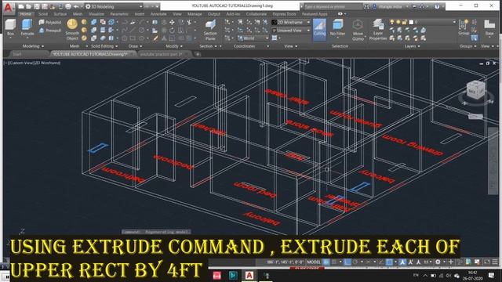Click the Move Gizmo button
502x282 pixels.
(358, 30)
